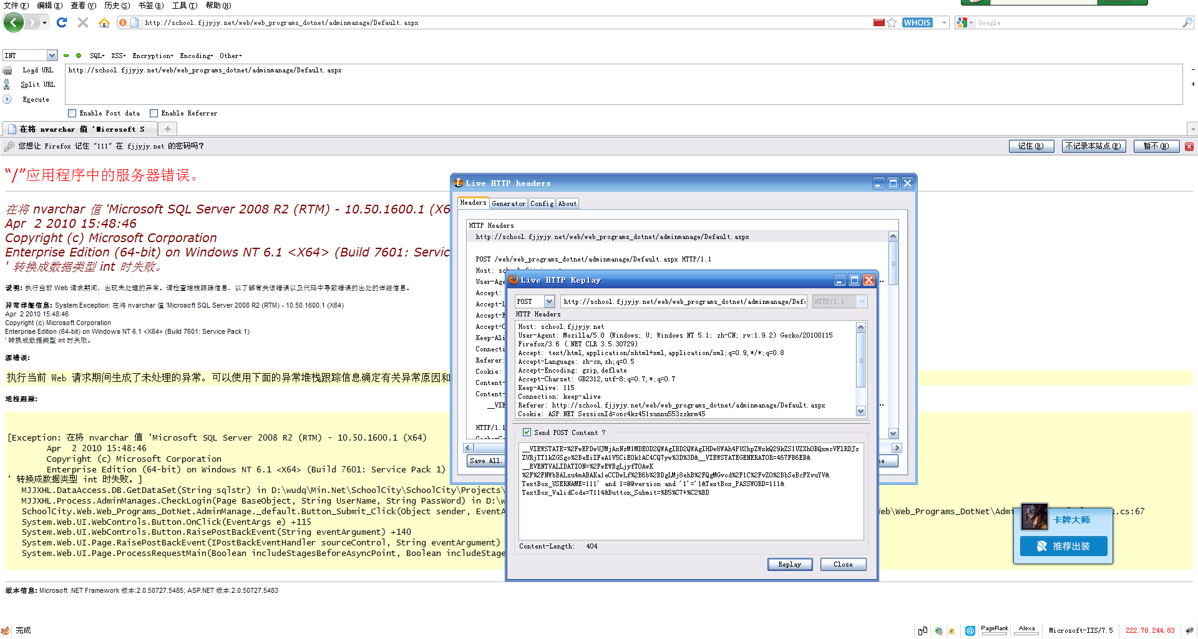
Task: Click the Execute play icon
Action: point(7,99)
